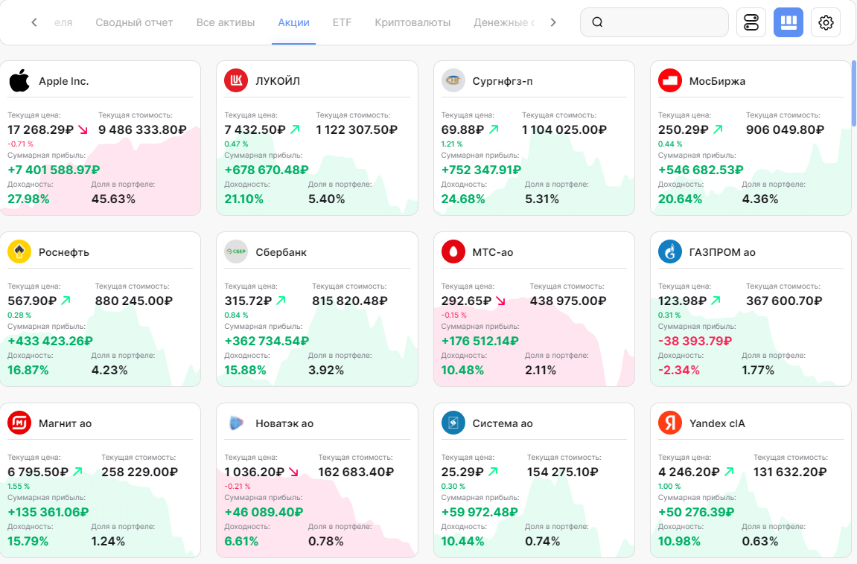This screenshot has height=564, width=857.
Task: Open the Сводный отчет tab
Action: point(134,22)
